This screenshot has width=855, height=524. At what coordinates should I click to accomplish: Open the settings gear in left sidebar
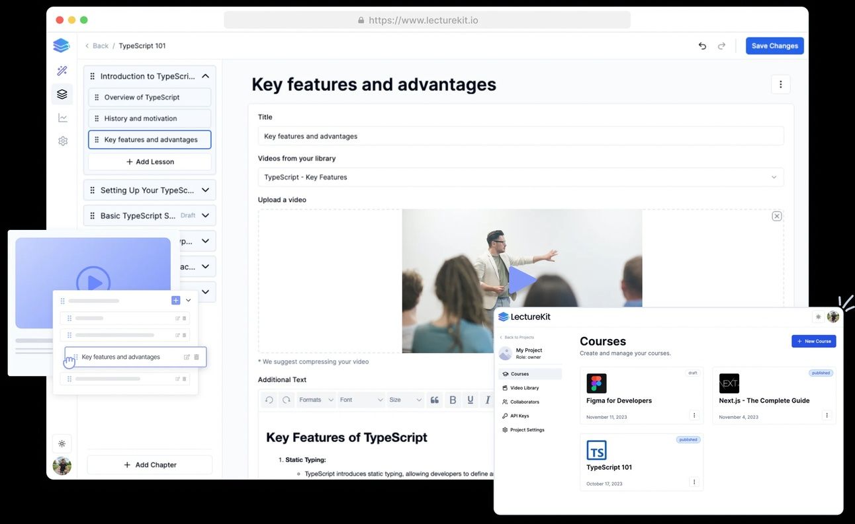[63, 141]
